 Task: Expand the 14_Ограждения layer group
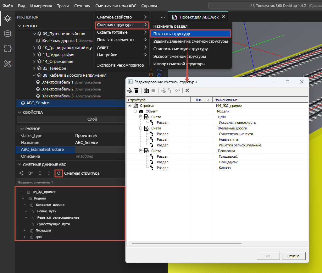tap(34, 61)
